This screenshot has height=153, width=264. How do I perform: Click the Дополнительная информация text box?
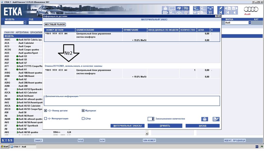[x=132, y=101]
